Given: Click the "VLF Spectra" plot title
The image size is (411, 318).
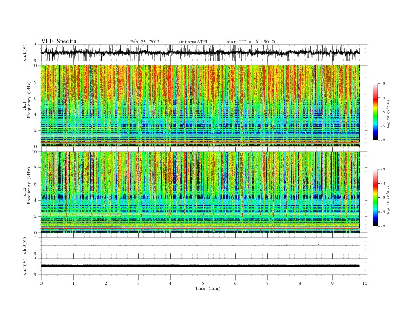Looking at the screenshot, I should (59, 41).
